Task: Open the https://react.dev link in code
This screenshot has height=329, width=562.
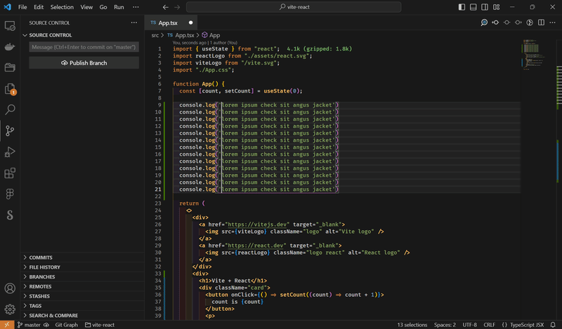Action: click(x=256, y=246)
